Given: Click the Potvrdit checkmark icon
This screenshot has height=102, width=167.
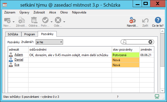Looking at the screenshot, I should [45, 20].
